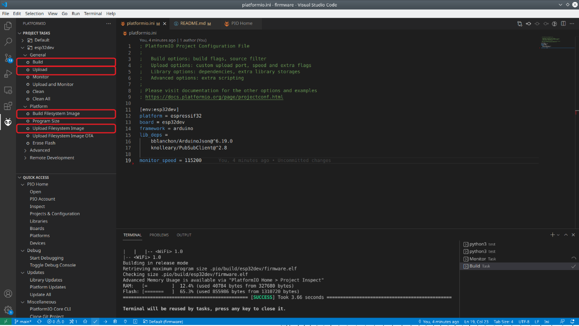579x326 pixels.
Task: Collapse the Platform task group
Action: pos(25,106)
